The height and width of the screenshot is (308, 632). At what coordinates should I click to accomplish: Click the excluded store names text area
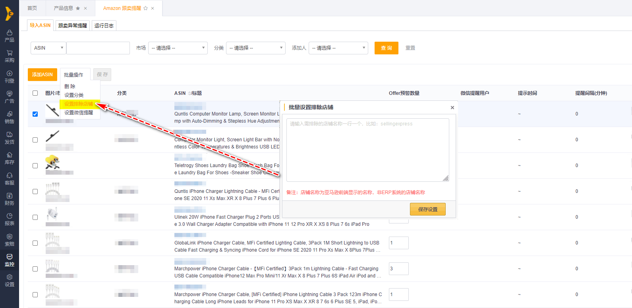pos(367,150)
